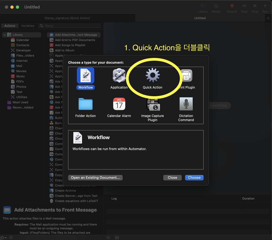Switch to the Stamp_signature (Quick Action) tab

tap(67, 18)
